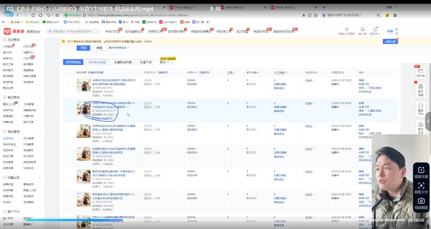Screen dimensions: 431x229
Task: Click 批量下架 button
Action: [x=146, y=62]
